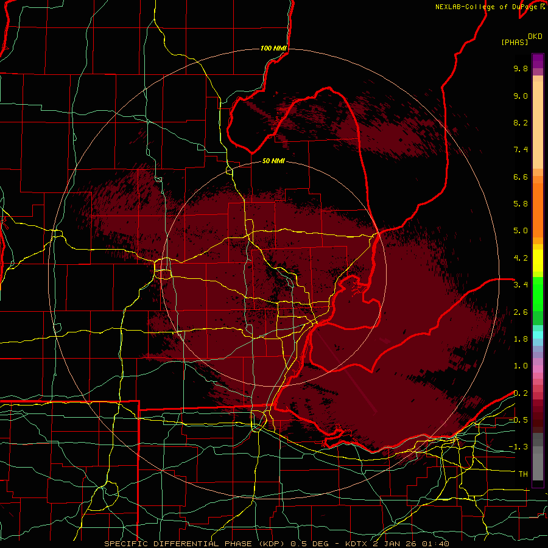Click the 0.5 DEG elevation text

click(310, 544)
